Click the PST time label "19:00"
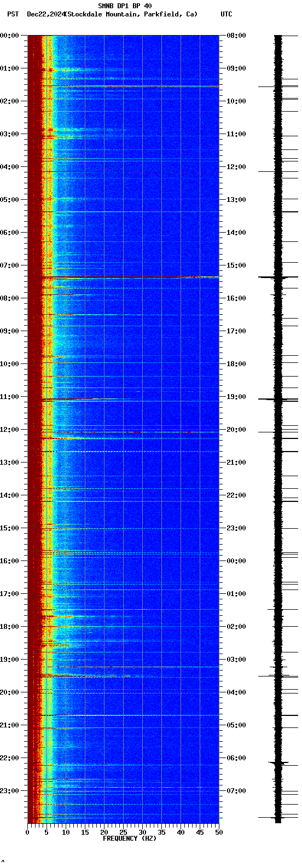The width and height of the screenshot is (302, 867). [9, 660]
